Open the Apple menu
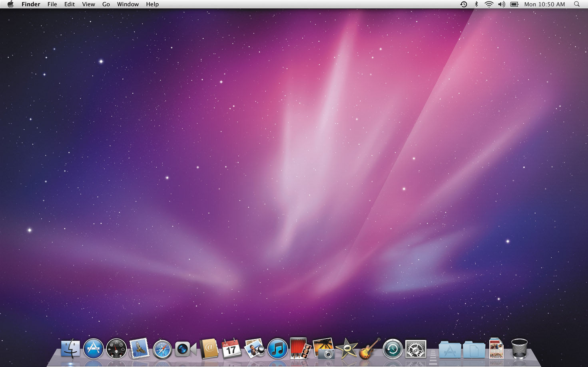 pyautogui.click(x=10, y=4)
